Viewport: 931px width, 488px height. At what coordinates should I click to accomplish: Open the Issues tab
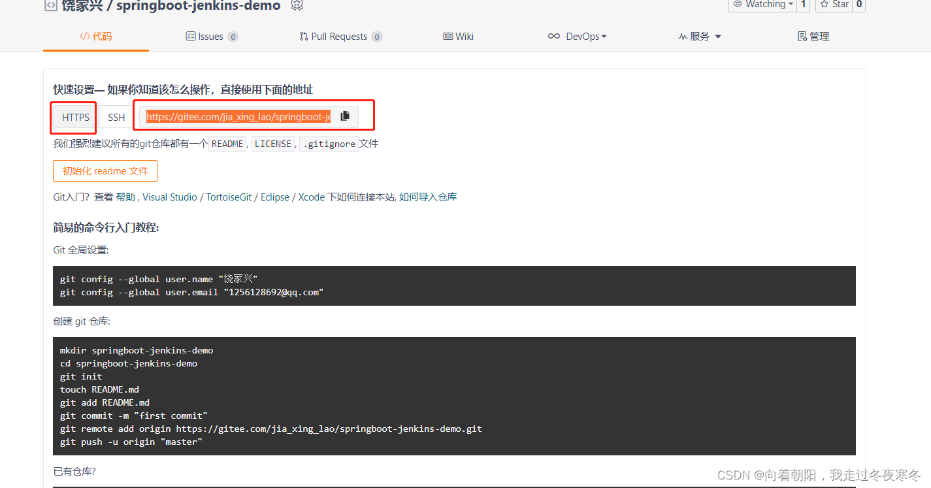pos(212,37)
